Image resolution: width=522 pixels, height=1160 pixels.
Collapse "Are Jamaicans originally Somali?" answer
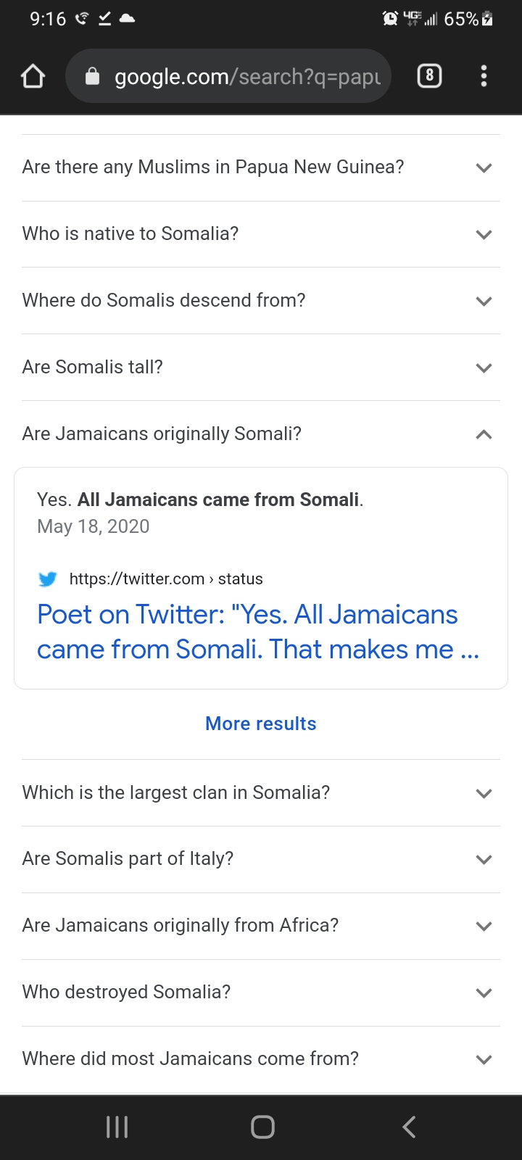[261, 434]
